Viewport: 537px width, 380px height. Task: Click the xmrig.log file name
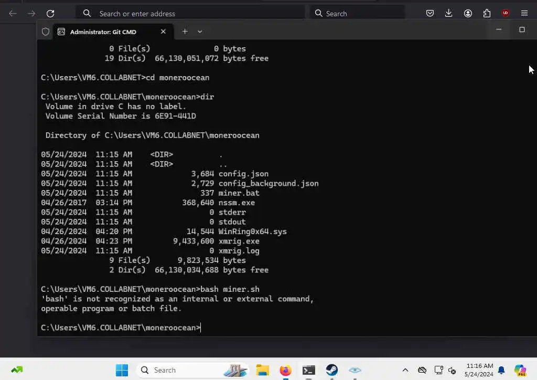pos(239,251)
